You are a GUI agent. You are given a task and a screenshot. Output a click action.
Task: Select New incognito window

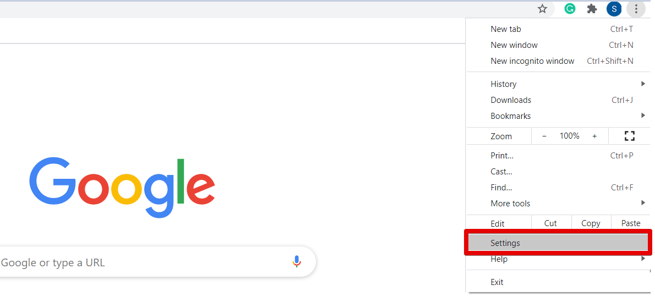[x=532, y=61]
